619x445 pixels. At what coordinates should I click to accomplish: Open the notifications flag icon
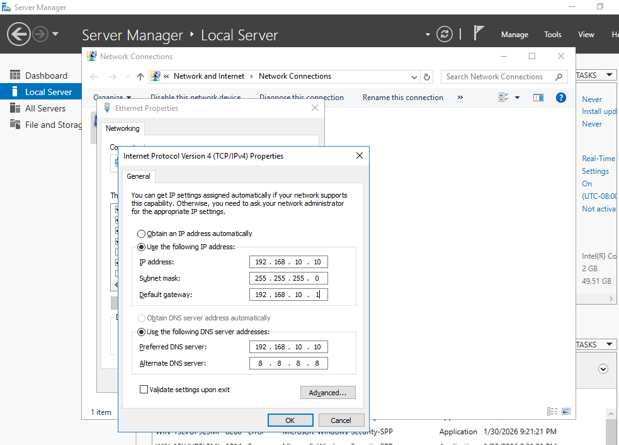pos(479,33)
